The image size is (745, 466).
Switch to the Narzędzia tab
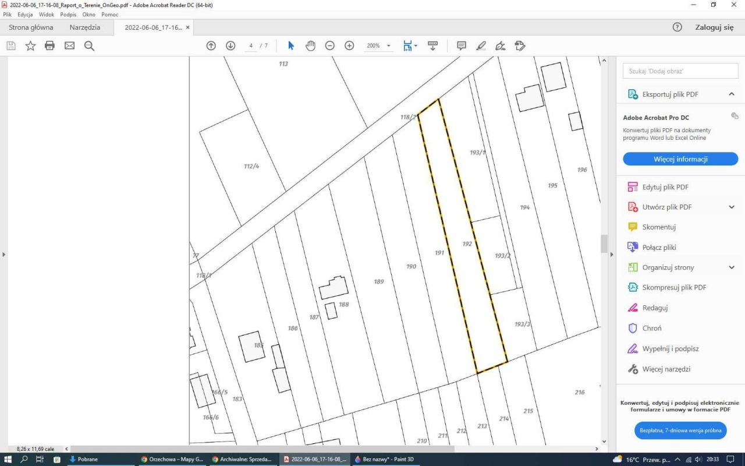pos(85,27)
